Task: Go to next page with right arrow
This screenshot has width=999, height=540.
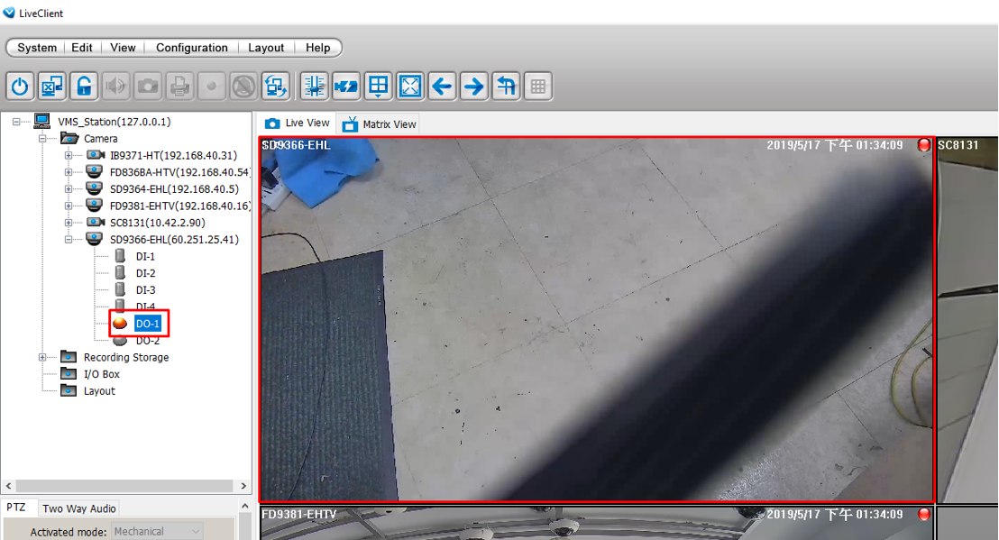Action: click(473, 87)
